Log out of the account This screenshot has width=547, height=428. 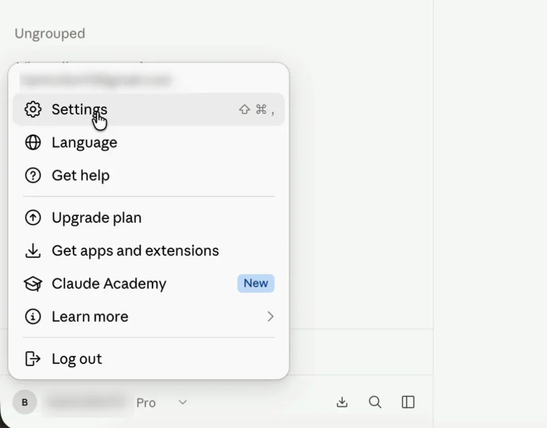[149, 359]
